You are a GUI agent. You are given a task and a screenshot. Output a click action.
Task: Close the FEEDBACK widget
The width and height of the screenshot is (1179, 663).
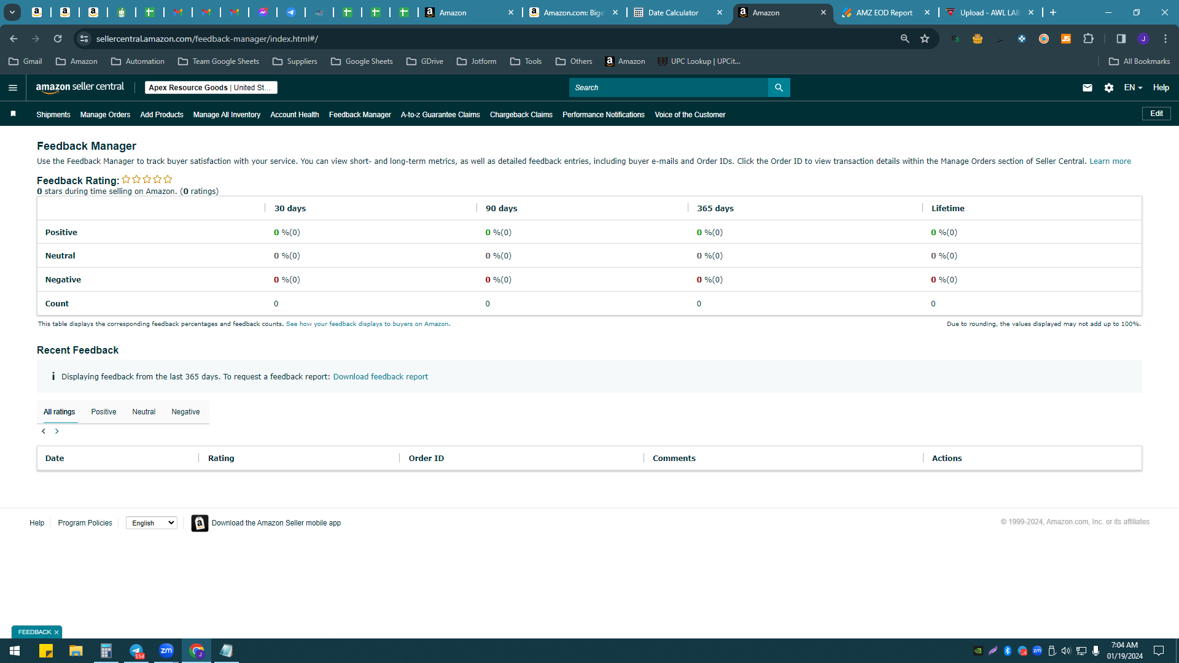tap(56, 632)
